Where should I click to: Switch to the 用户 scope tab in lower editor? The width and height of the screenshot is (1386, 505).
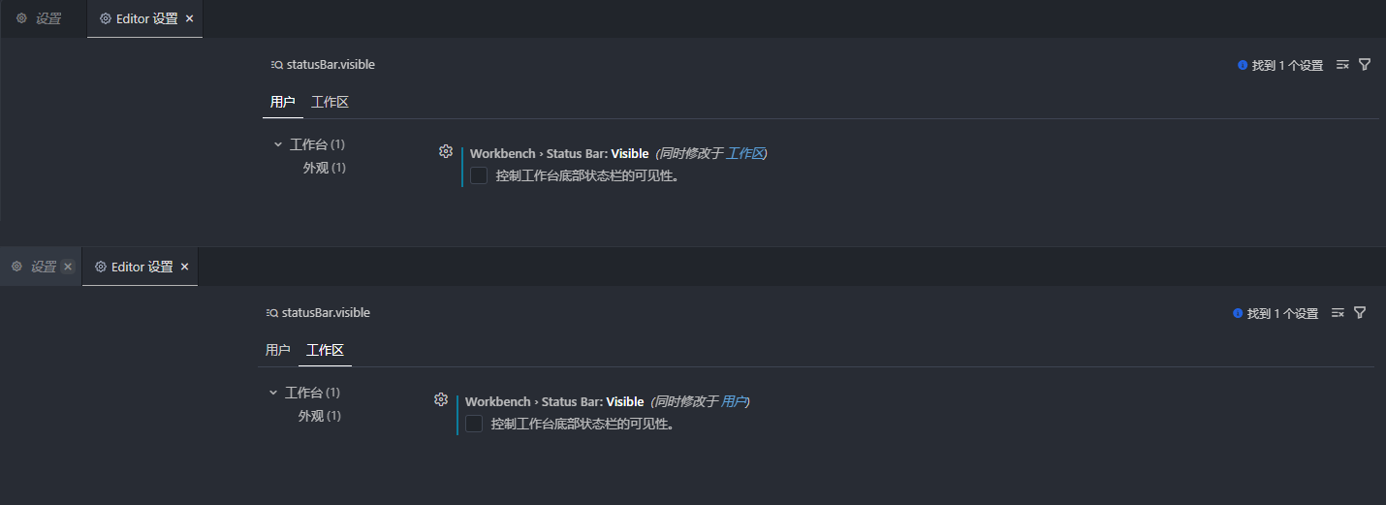pos(278,350)
